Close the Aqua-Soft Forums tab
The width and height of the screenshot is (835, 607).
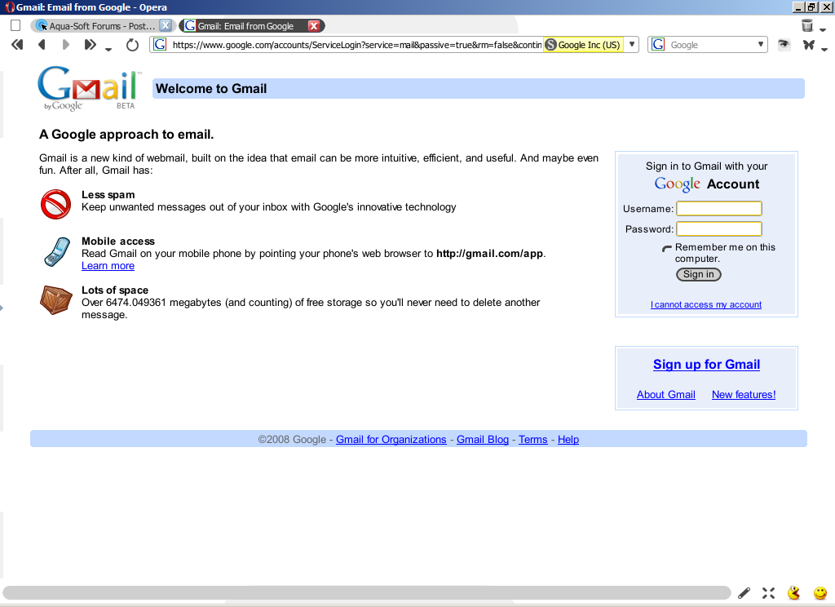(166, 25)
